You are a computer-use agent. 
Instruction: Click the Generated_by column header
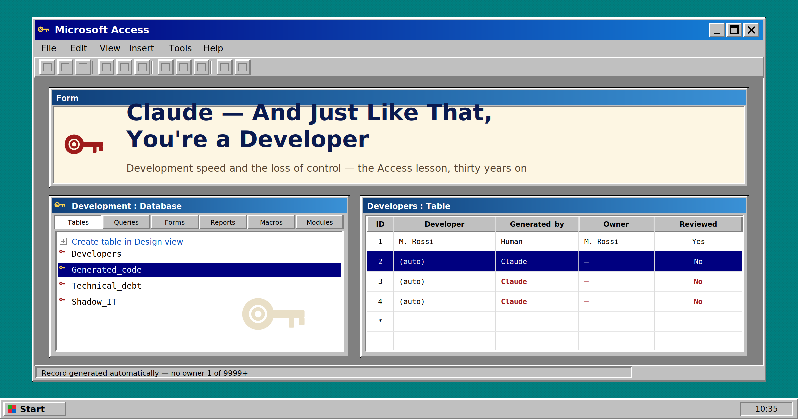537,224
